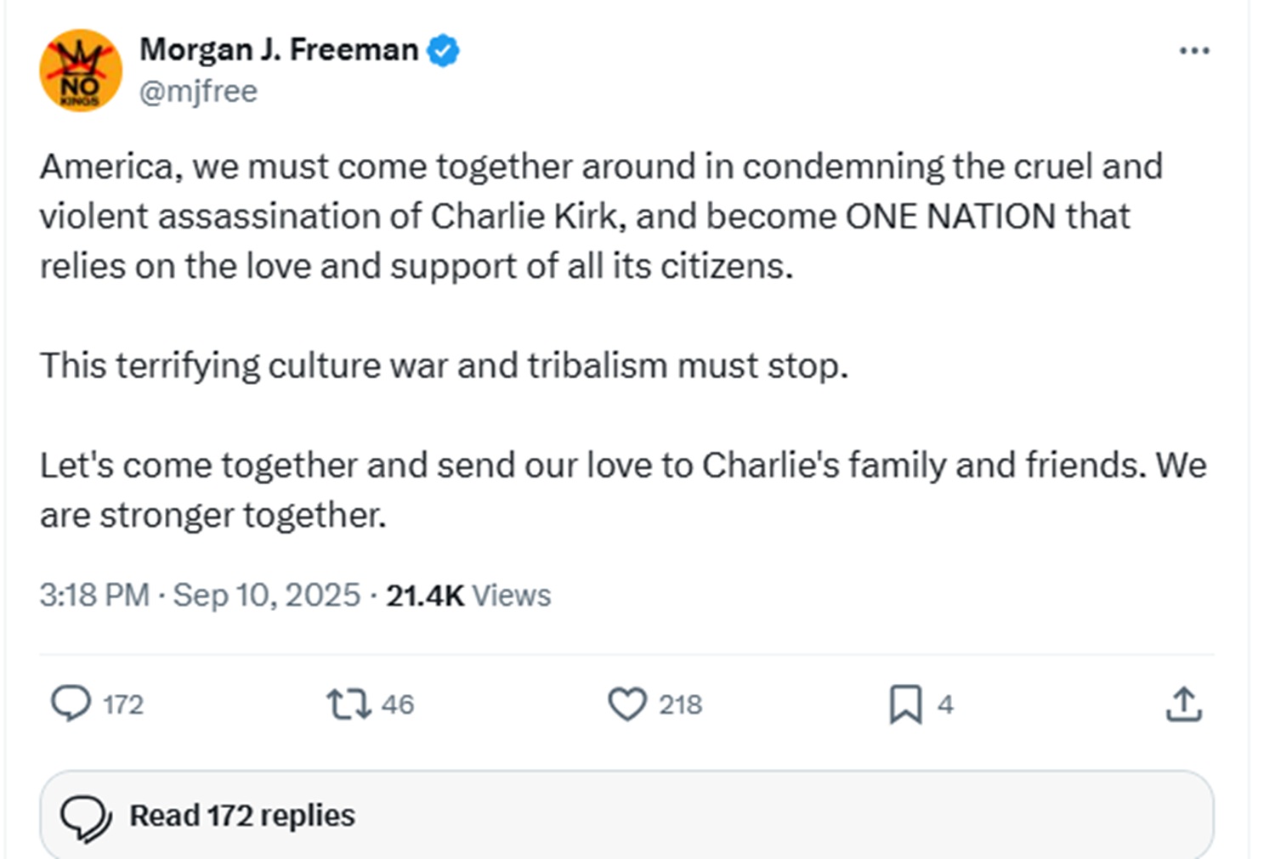Click the 46 reposts count
The image size is (1275, 859).
[x=397, y=704]
